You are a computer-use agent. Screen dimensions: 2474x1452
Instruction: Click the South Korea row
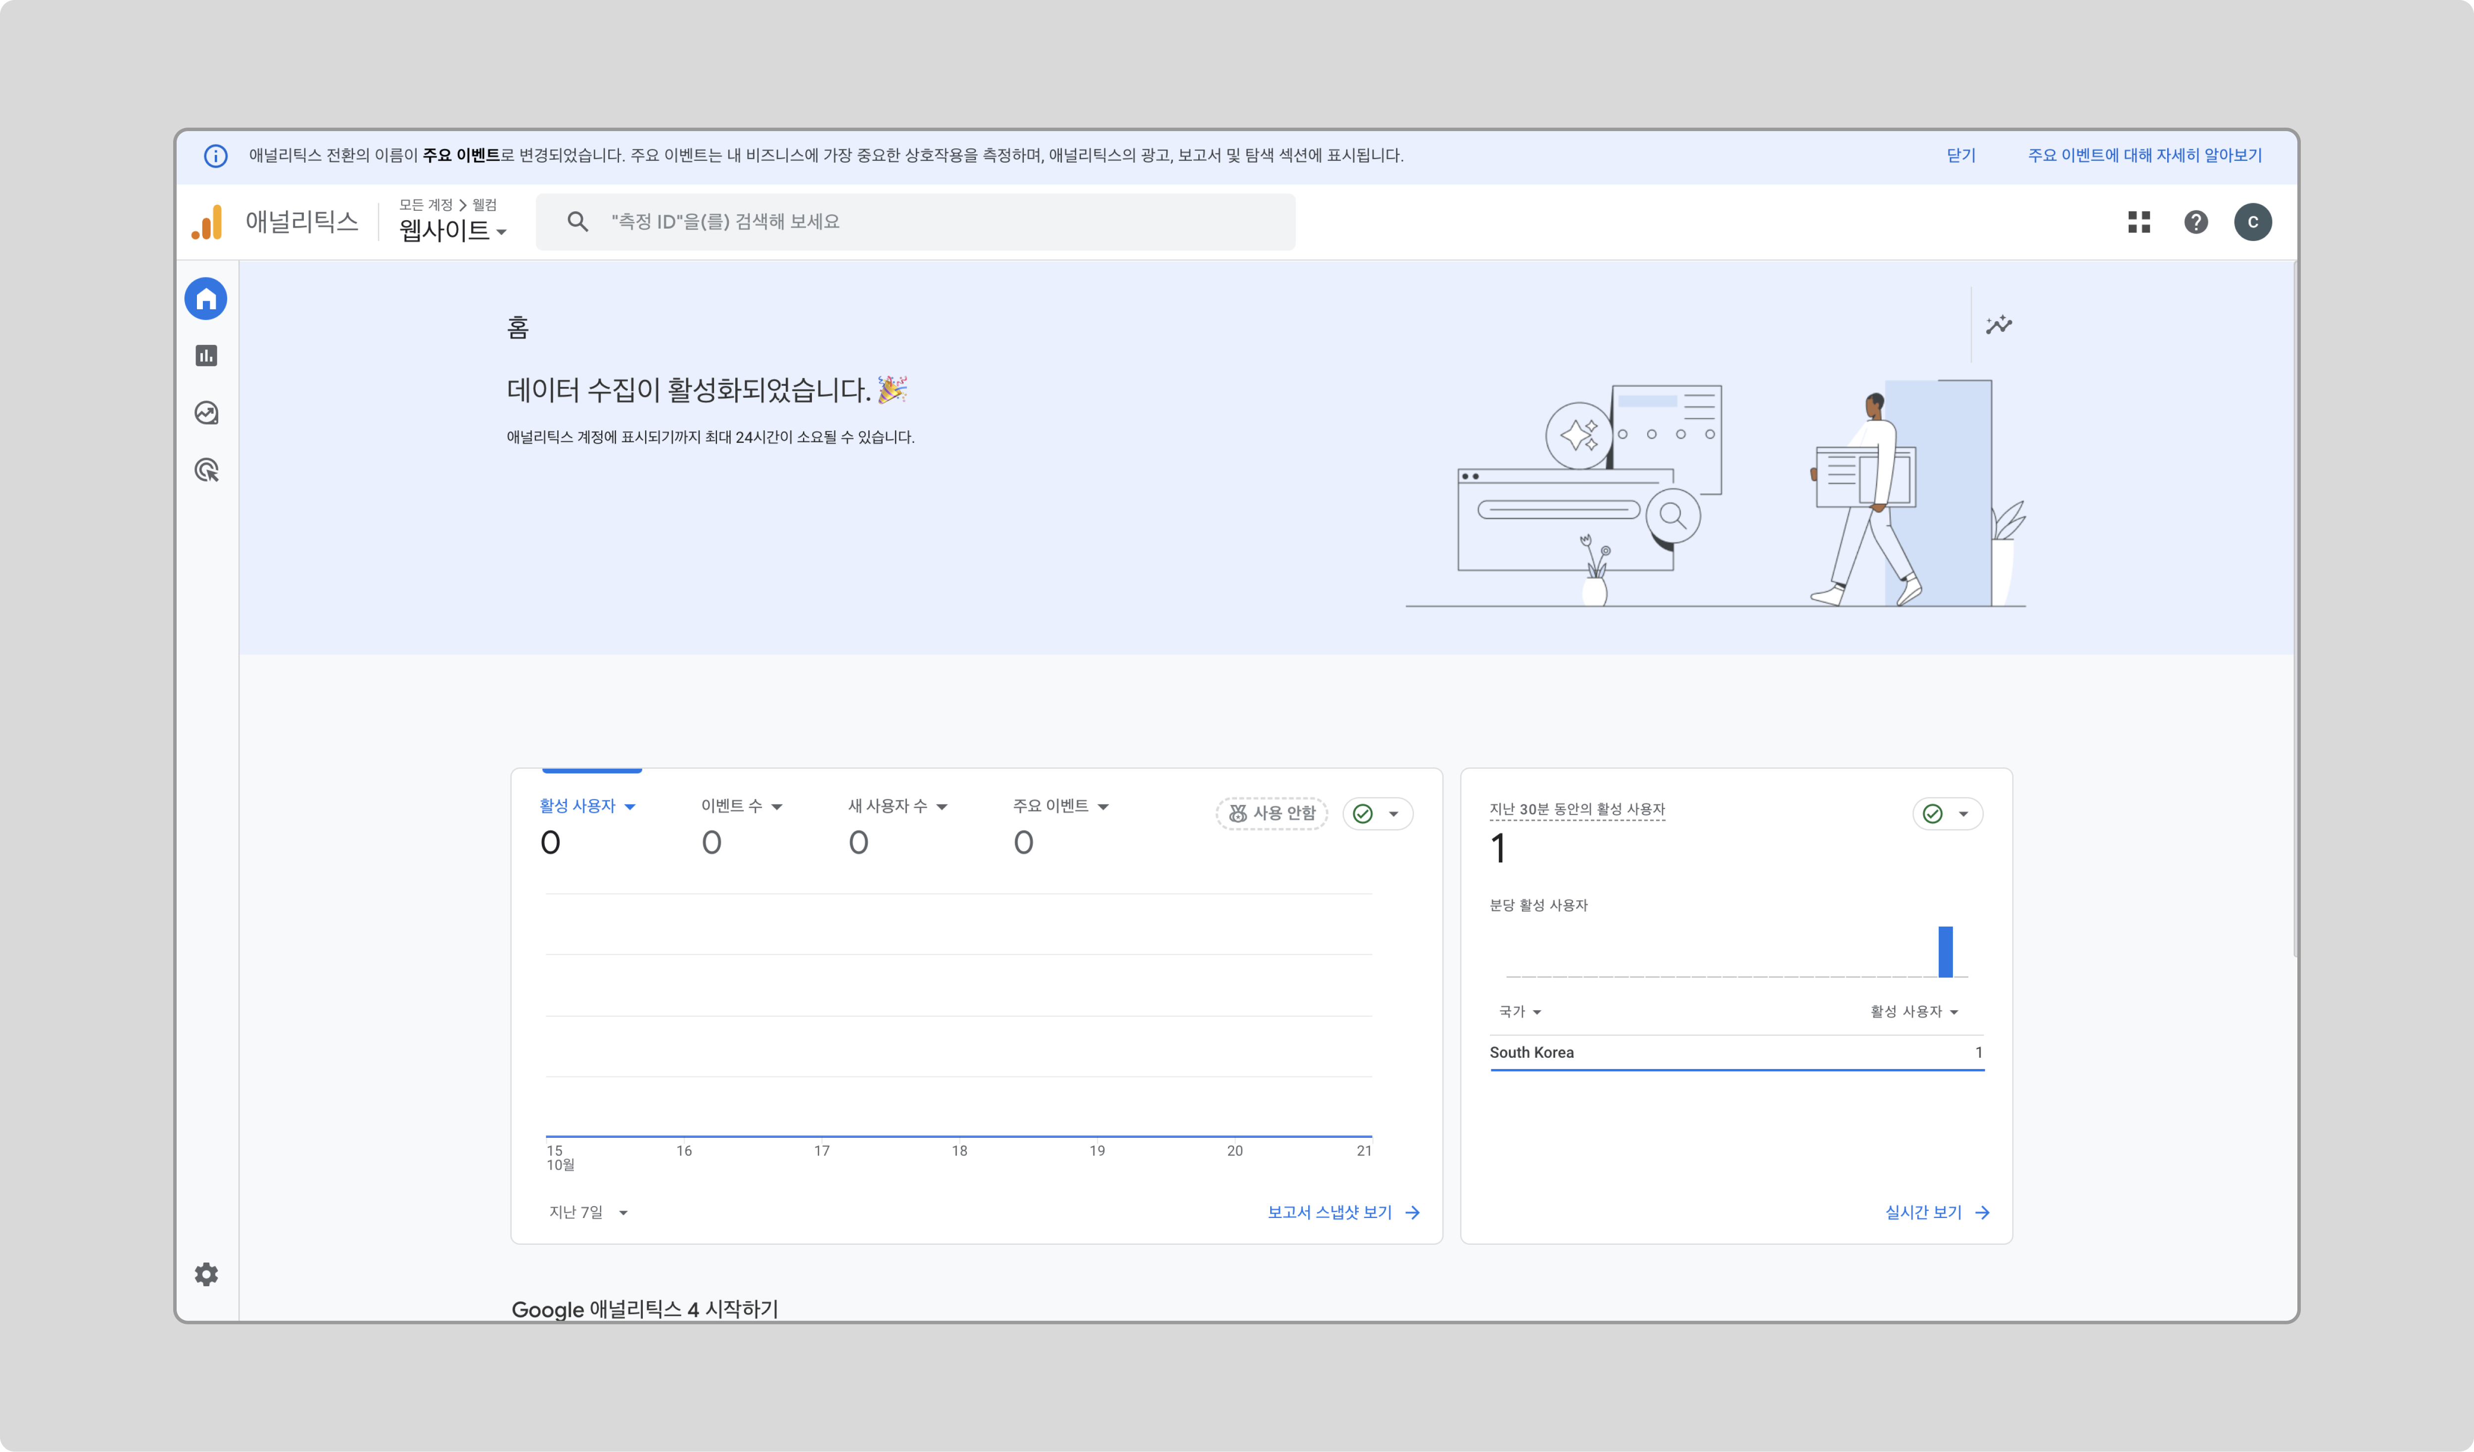1737,1052
